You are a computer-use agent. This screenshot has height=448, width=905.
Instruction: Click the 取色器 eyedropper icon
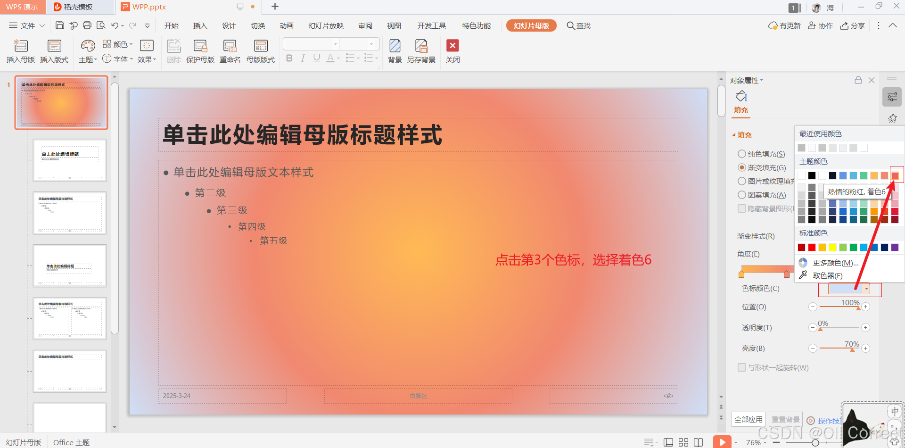point(803,275)
